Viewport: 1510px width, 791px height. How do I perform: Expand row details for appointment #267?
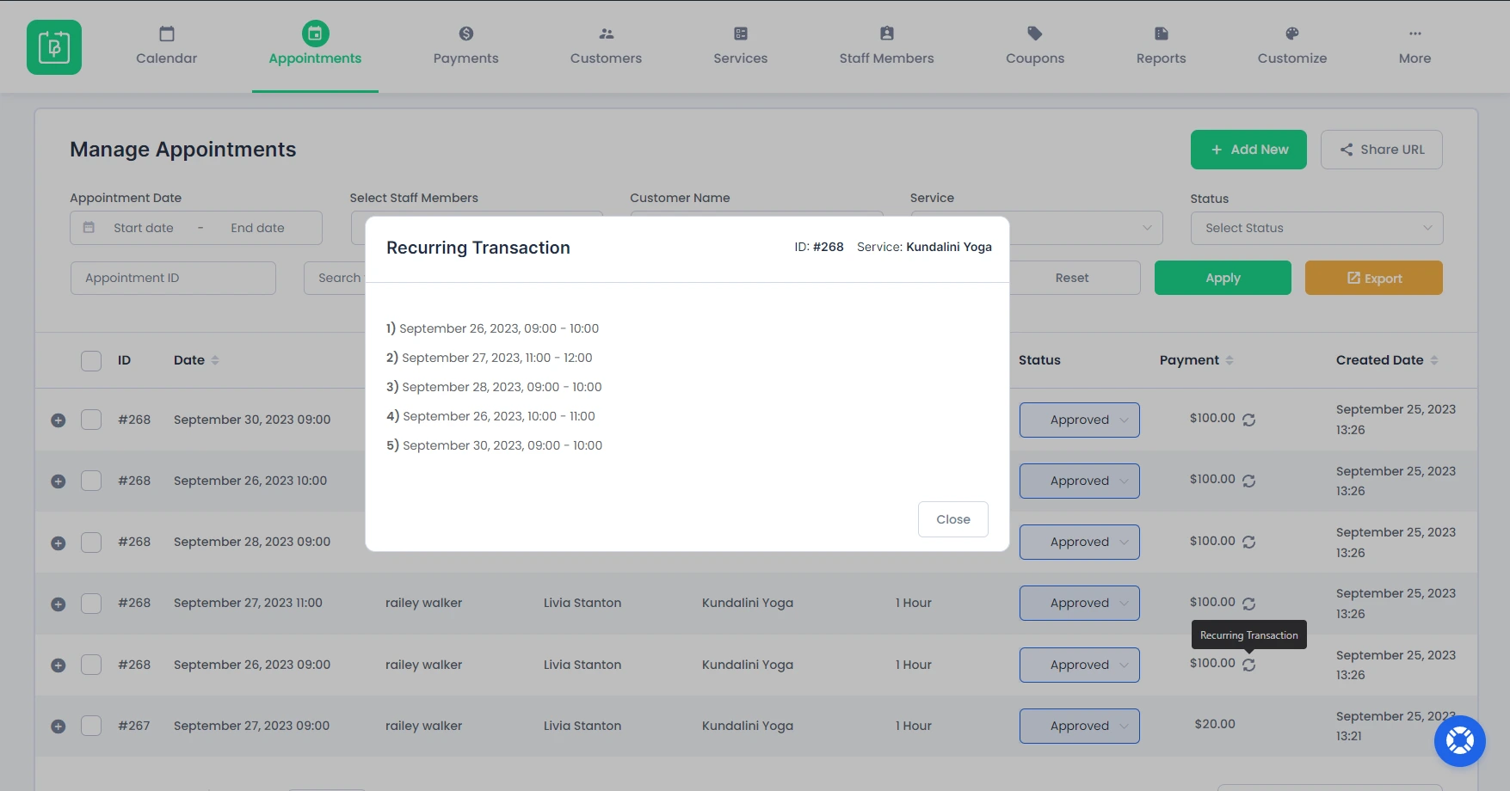point(59,727)
